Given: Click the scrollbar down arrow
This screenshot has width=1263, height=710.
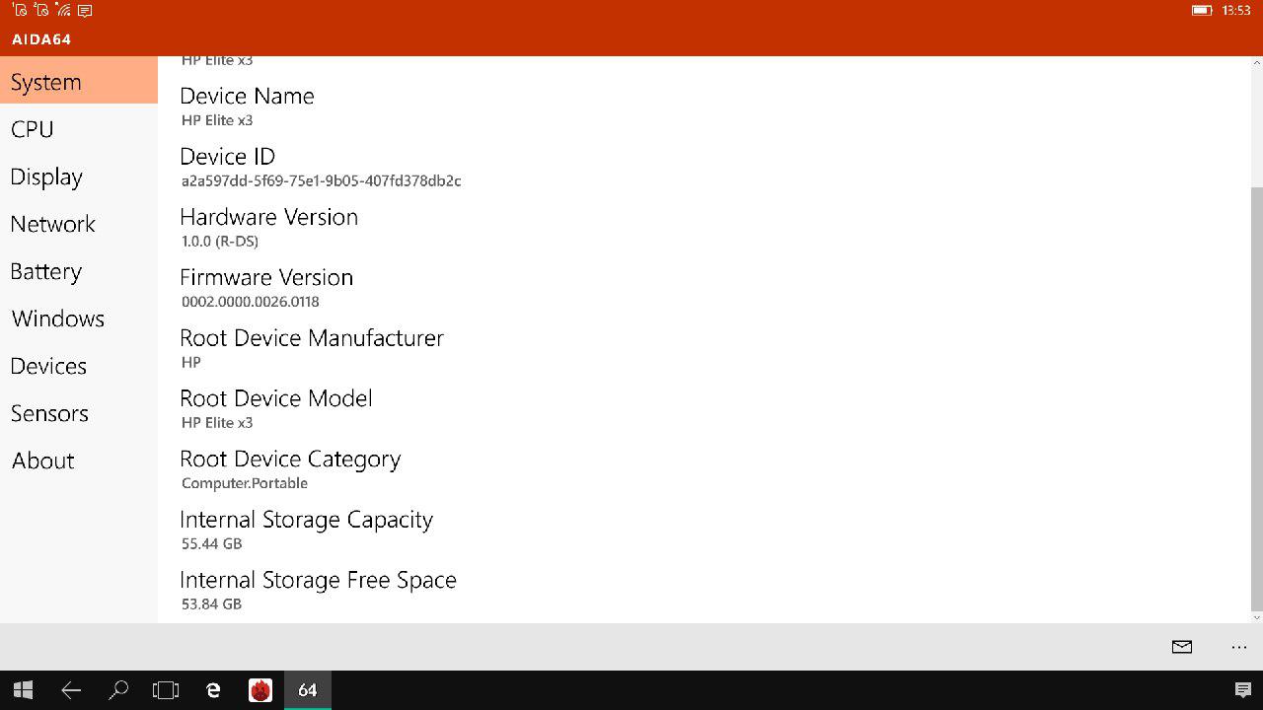Looking at the screenshot, I should [1256, 617].
